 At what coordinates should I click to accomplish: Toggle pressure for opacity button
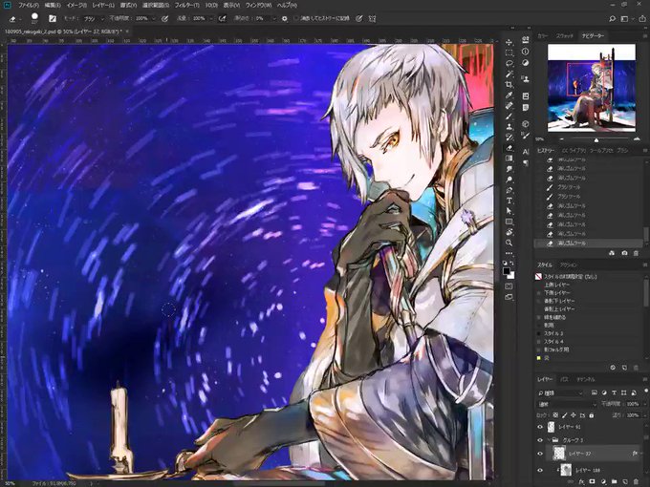164,19
